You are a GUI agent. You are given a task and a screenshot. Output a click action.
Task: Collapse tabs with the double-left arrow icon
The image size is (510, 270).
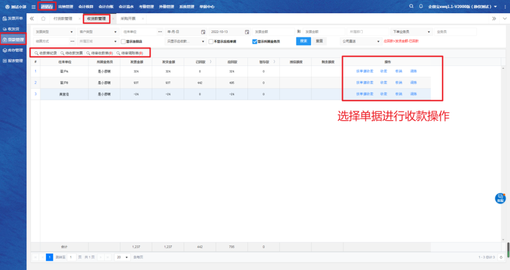click(32, 18)
